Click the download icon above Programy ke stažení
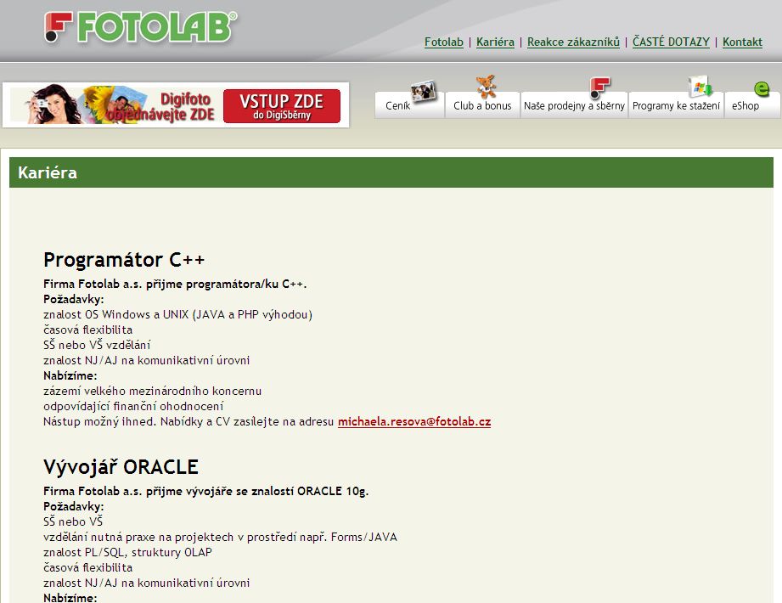This screenshot has height=603, width=782. tap(700, 87)
